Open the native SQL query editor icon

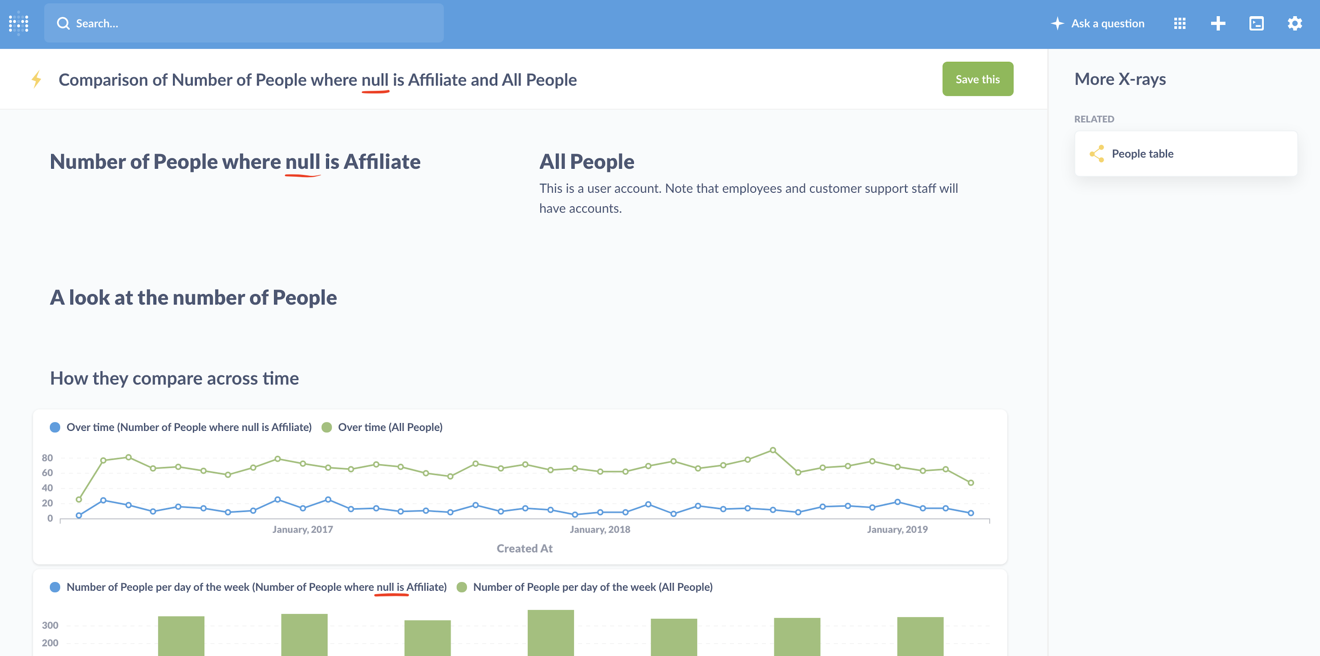tap(1256, 23)
